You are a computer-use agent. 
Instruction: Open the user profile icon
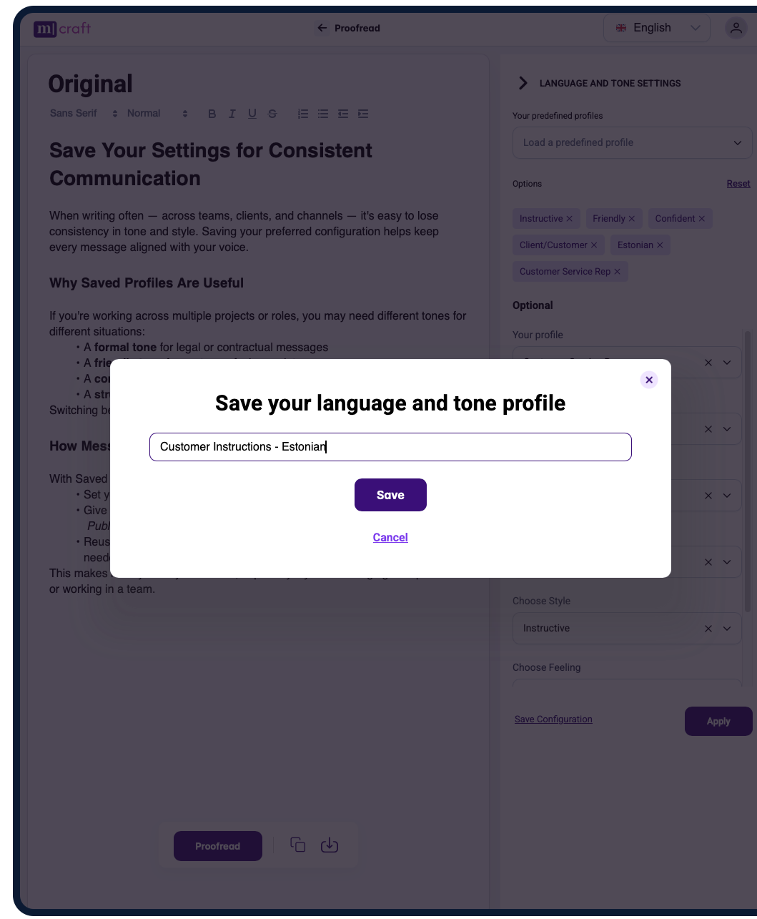tap(736, 28)
